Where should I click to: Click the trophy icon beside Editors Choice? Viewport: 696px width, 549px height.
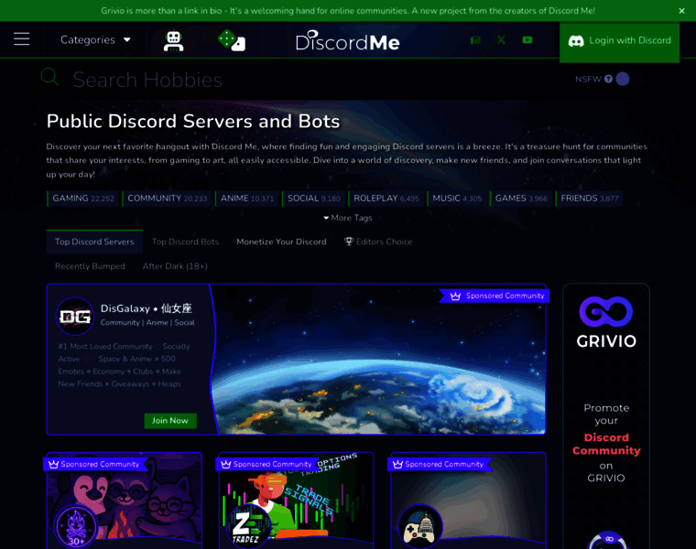[349, 242]
